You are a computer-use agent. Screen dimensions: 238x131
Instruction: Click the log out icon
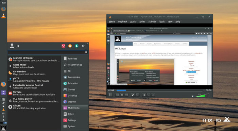coord(83,46)
